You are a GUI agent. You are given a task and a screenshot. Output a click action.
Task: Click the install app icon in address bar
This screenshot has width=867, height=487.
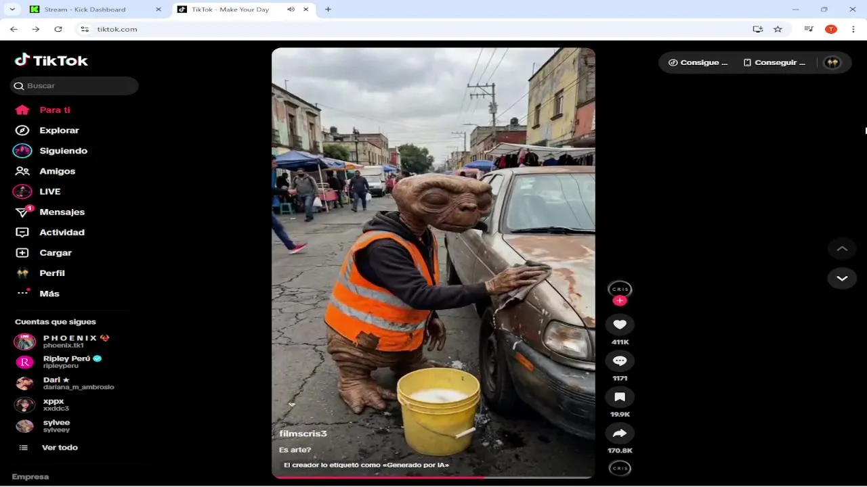pos(758,29)
